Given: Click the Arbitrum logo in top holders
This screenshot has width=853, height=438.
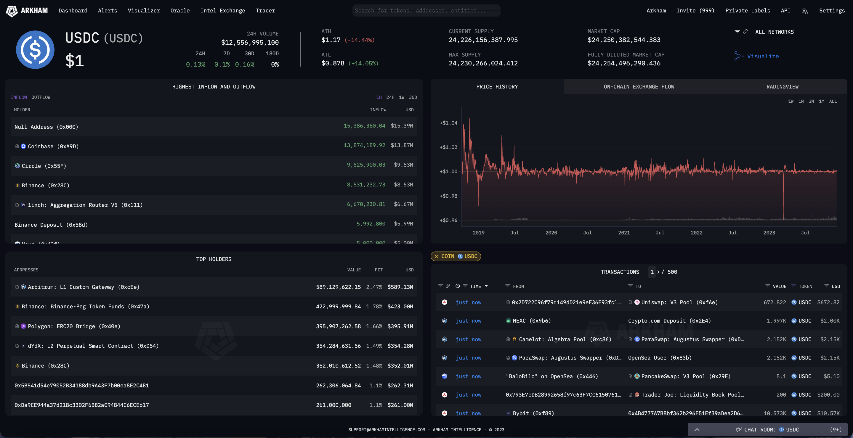Looking at the screenshot, I should coord(23,287).
